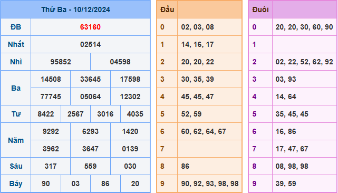338x193 pixels.
Task: Click the Đầu column header
Action: pyautogui.click(x=167, y=9)
